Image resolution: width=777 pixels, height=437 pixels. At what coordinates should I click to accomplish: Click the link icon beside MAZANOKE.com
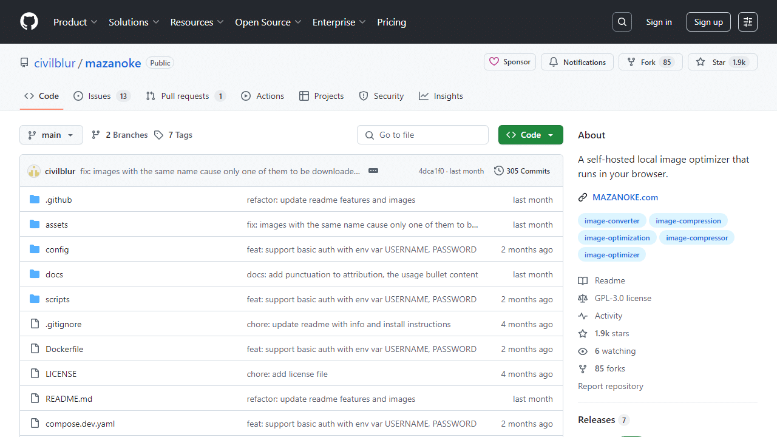point(583,197)
